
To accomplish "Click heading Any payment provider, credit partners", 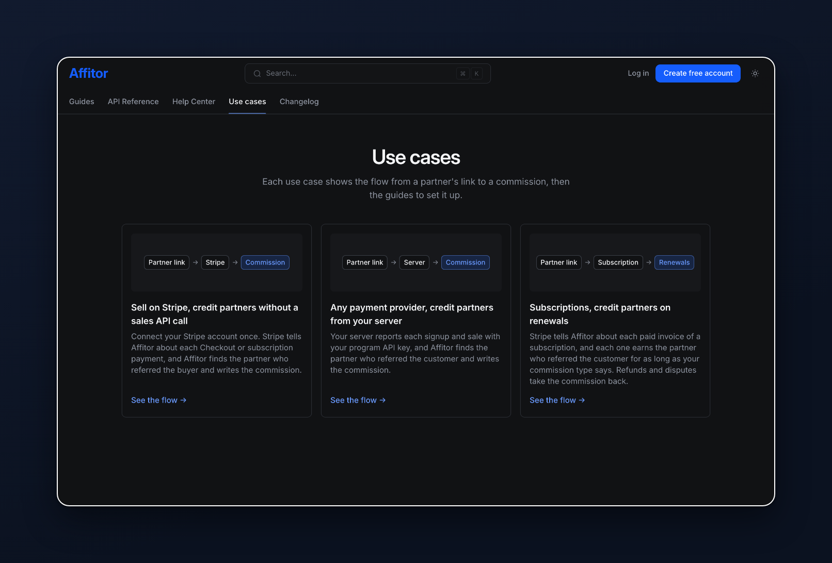I will pos(412,314).
